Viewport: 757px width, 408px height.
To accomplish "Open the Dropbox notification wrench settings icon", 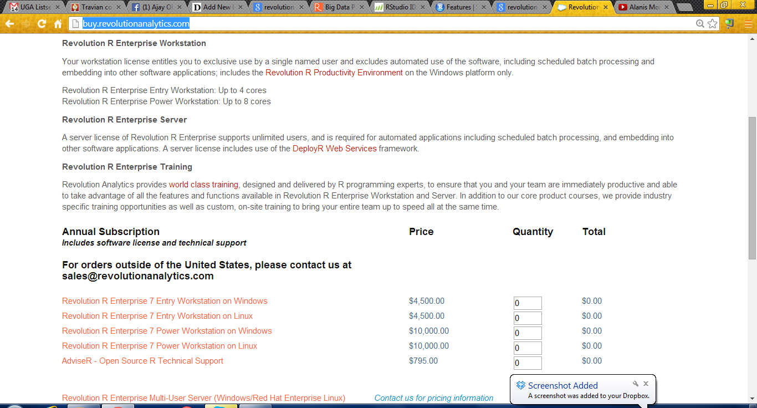I will [x=636, y=384].
